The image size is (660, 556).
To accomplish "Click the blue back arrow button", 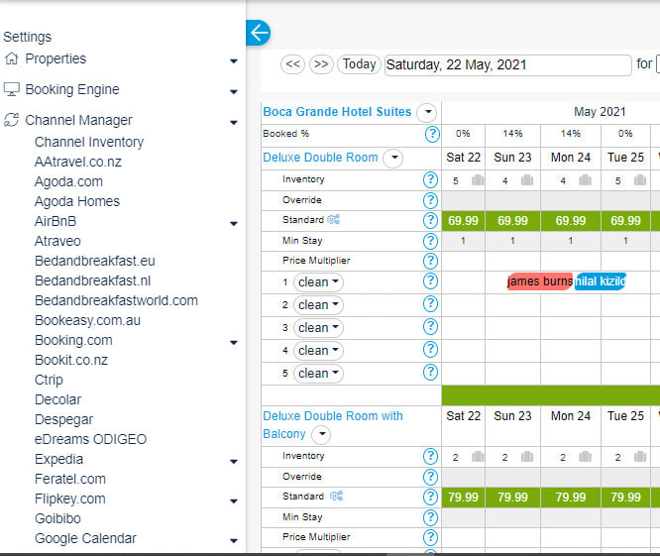I will [258, 33].
